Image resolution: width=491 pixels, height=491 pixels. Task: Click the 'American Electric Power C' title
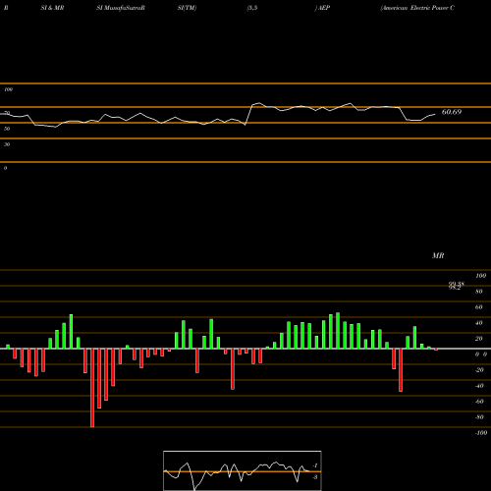[417, 8]
